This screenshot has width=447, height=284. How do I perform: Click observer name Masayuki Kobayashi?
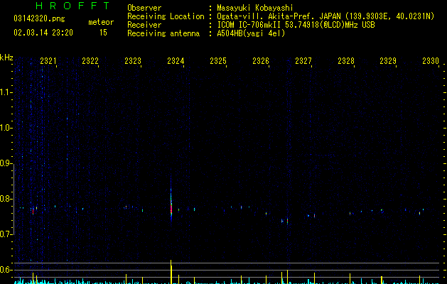255,8
